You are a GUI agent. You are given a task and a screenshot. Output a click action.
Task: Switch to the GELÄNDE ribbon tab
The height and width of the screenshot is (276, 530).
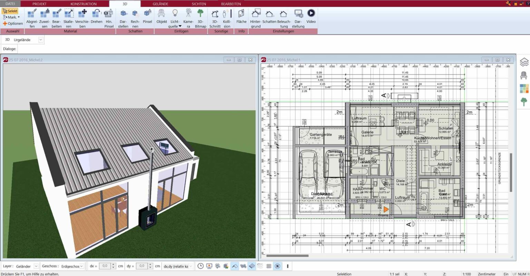[161, 4]
